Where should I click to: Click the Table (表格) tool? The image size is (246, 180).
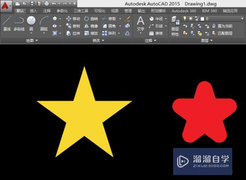156,34
